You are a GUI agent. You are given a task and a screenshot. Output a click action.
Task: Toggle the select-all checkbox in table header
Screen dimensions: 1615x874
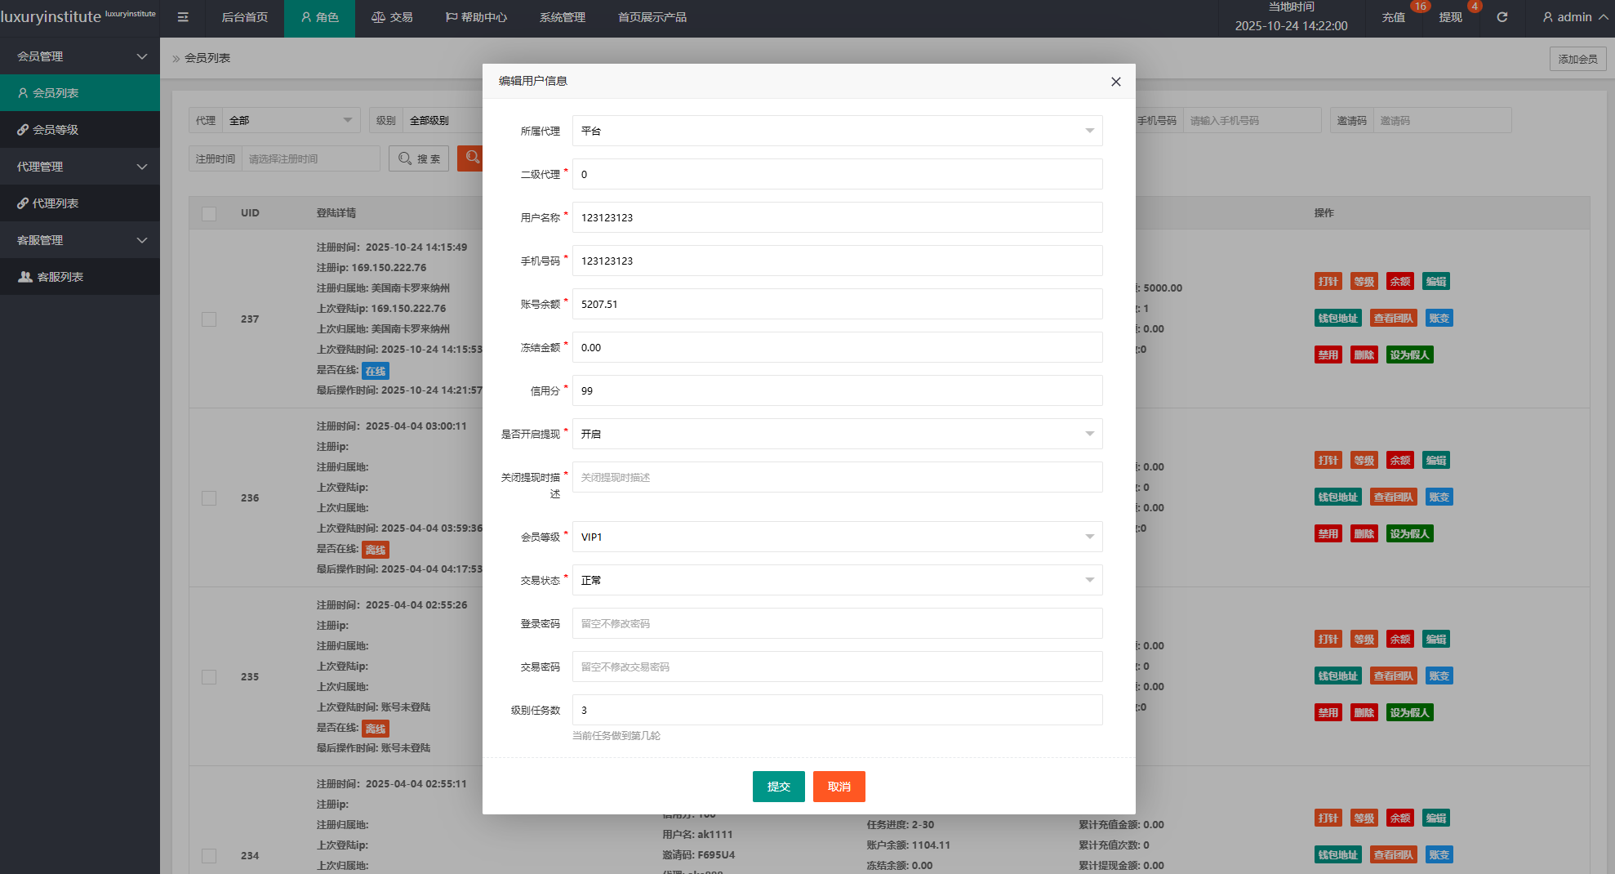tap(209, 213)
